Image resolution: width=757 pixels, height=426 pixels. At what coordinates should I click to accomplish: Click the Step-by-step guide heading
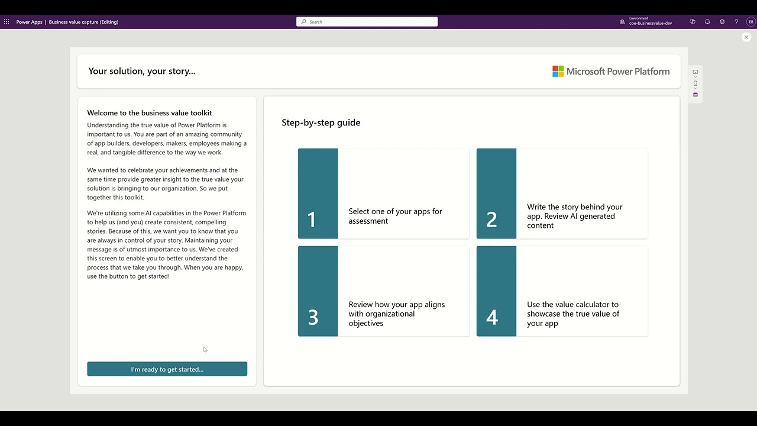tap(321, 122)
